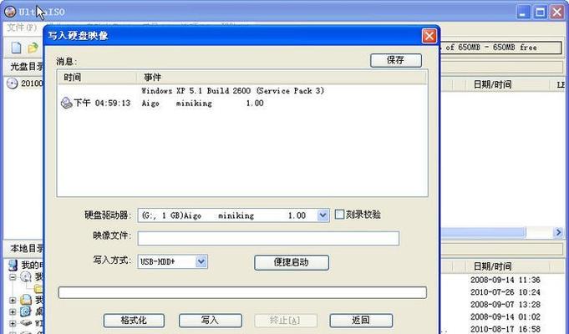Select the Aigo miniking 1.00 message row
The height and width of the screenshot is (334, 569).
[202, 104]
